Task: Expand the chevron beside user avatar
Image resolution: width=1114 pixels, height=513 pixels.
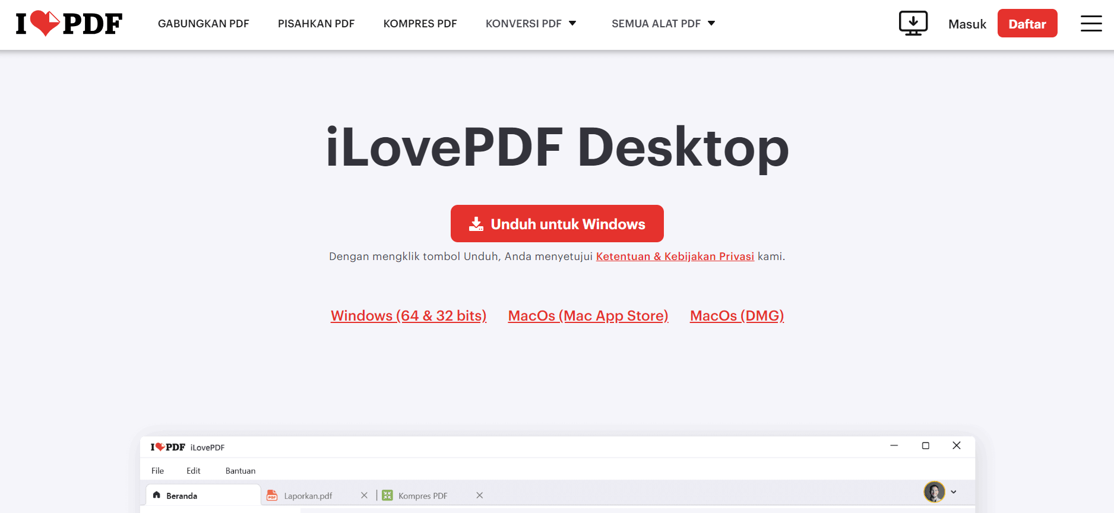Action: [x=954, y=492]
